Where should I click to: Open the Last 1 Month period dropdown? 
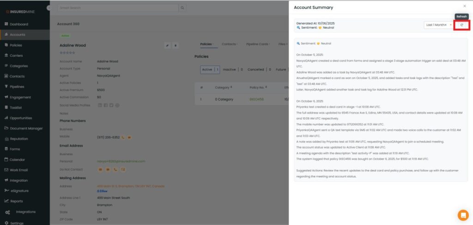[438, 25]
